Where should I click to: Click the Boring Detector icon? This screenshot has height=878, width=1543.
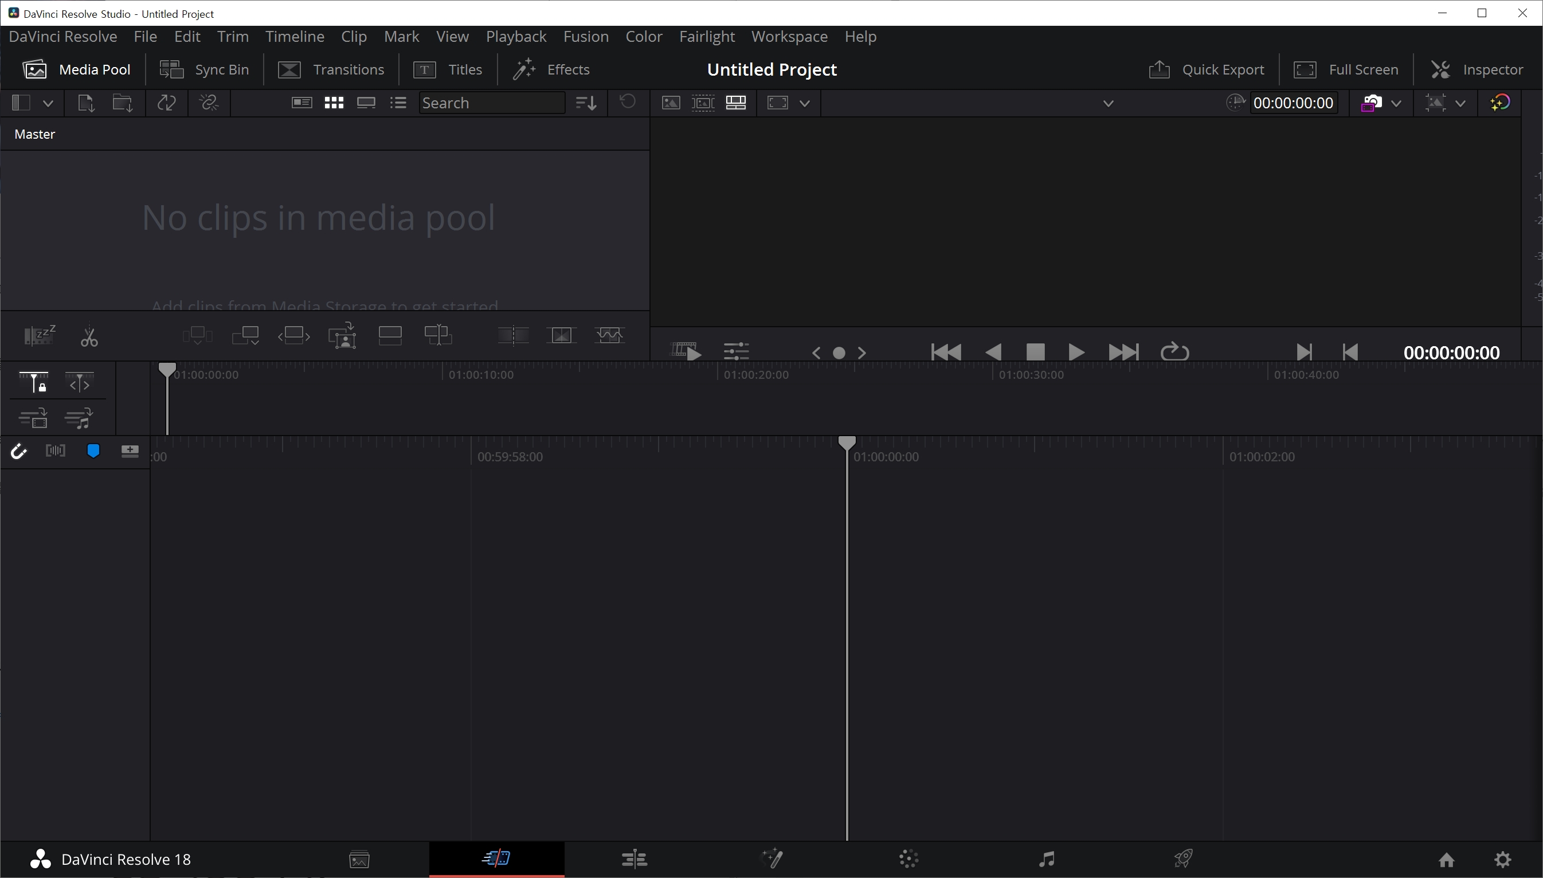[39, 335]
